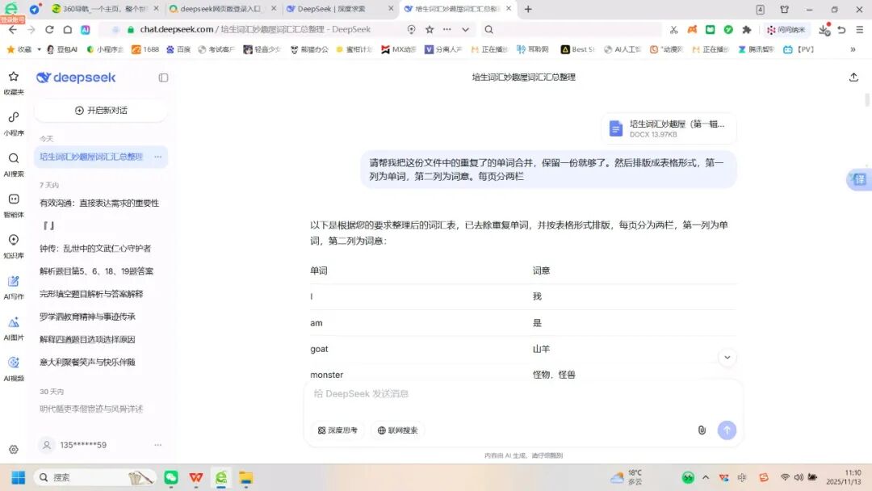Open AI写作 in the left sidebar
Image resolution: width=872 pixels, height=491 pixels.
point(14,287)
